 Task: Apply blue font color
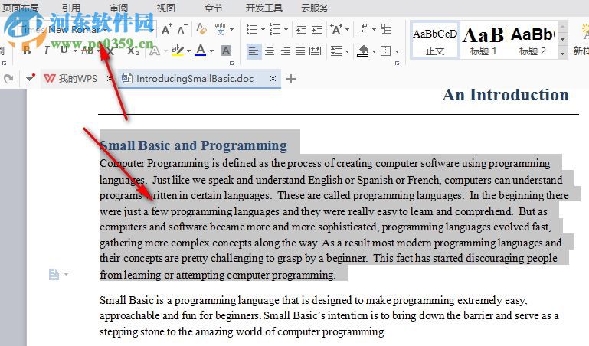(x=201, y=51)
